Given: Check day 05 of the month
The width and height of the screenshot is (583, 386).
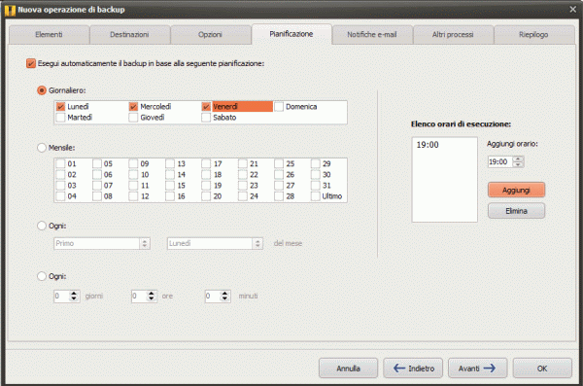Looking at the screenshot, I should (x=97, y=163).
